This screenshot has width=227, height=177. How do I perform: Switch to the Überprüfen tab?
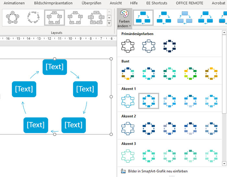coord(91,3)
